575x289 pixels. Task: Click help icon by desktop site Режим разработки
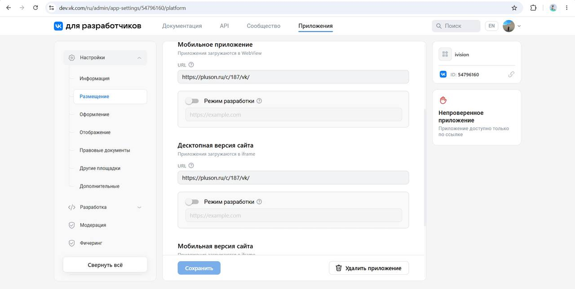pyautogui.click(x=259, y=202)
